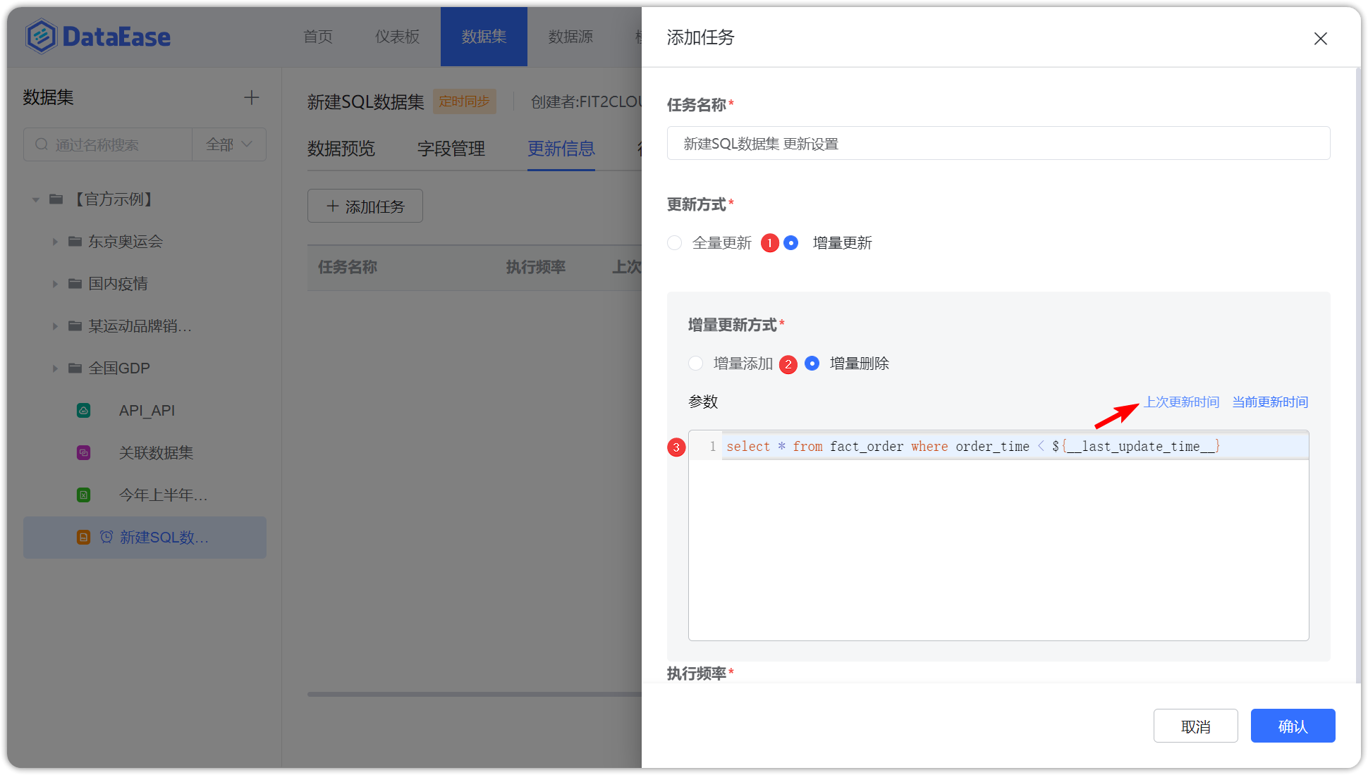Click 取消 to cancel the task

click(1196, 726)
